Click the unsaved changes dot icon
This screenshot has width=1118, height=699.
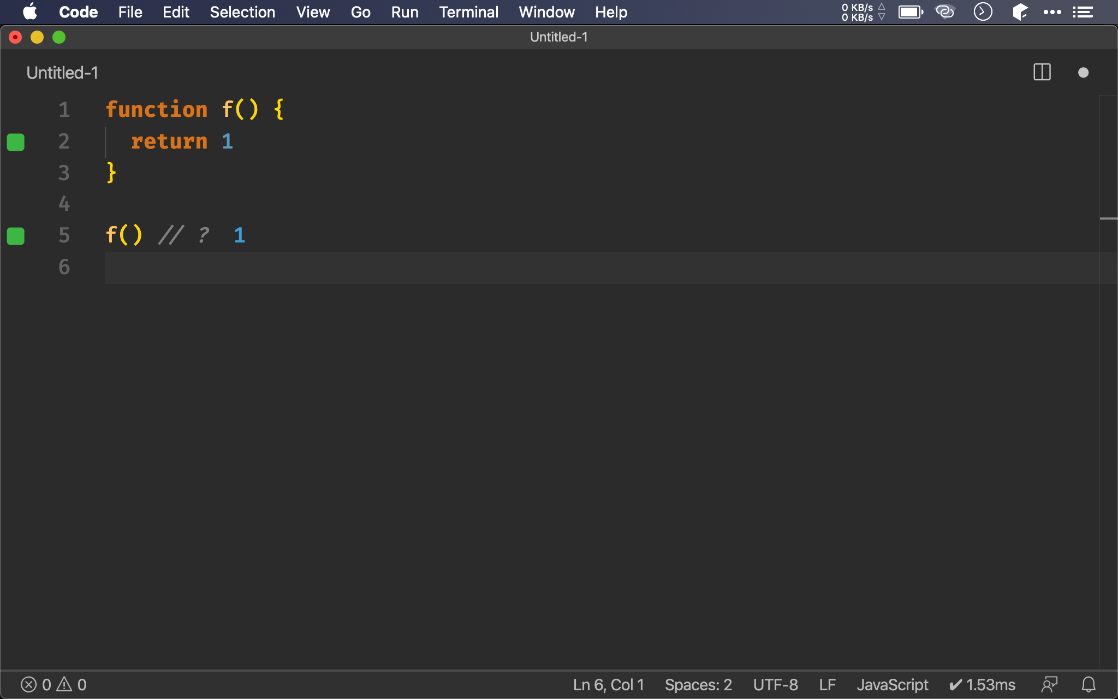point(1083,73)
